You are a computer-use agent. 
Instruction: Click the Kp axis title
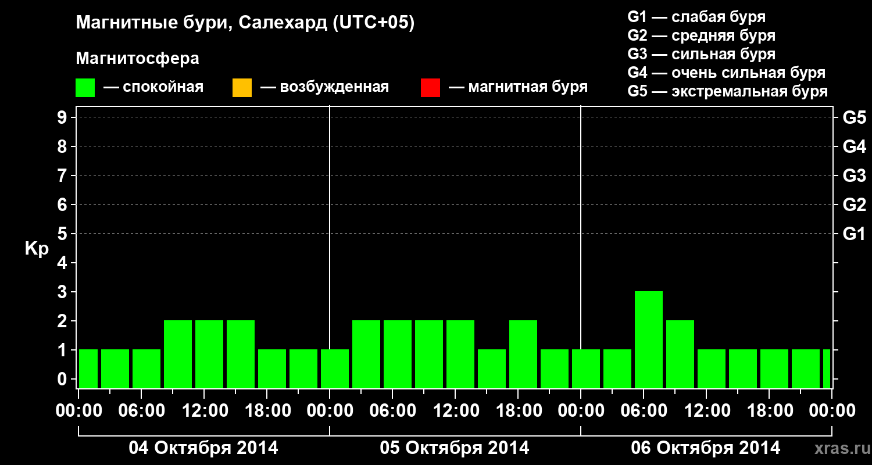pyautogui.click(x=37, y=249)
